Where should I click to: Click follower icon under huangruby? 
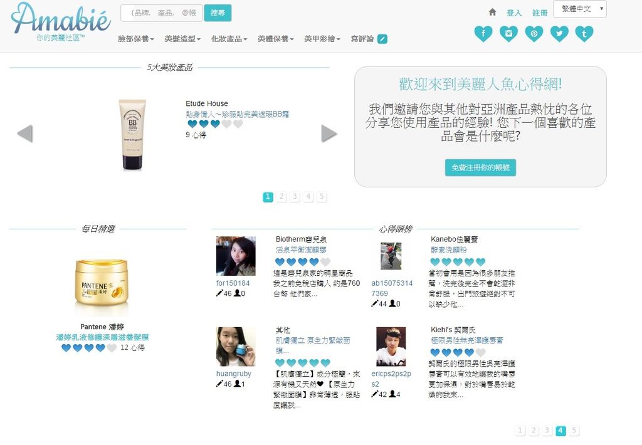pyautogui.click(x=236, y=384)
